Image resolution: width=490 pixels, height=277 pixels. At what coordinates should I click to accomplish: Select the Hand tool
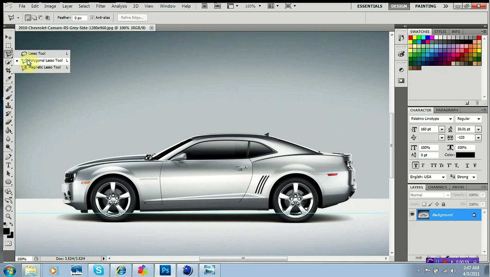(8, 208)
